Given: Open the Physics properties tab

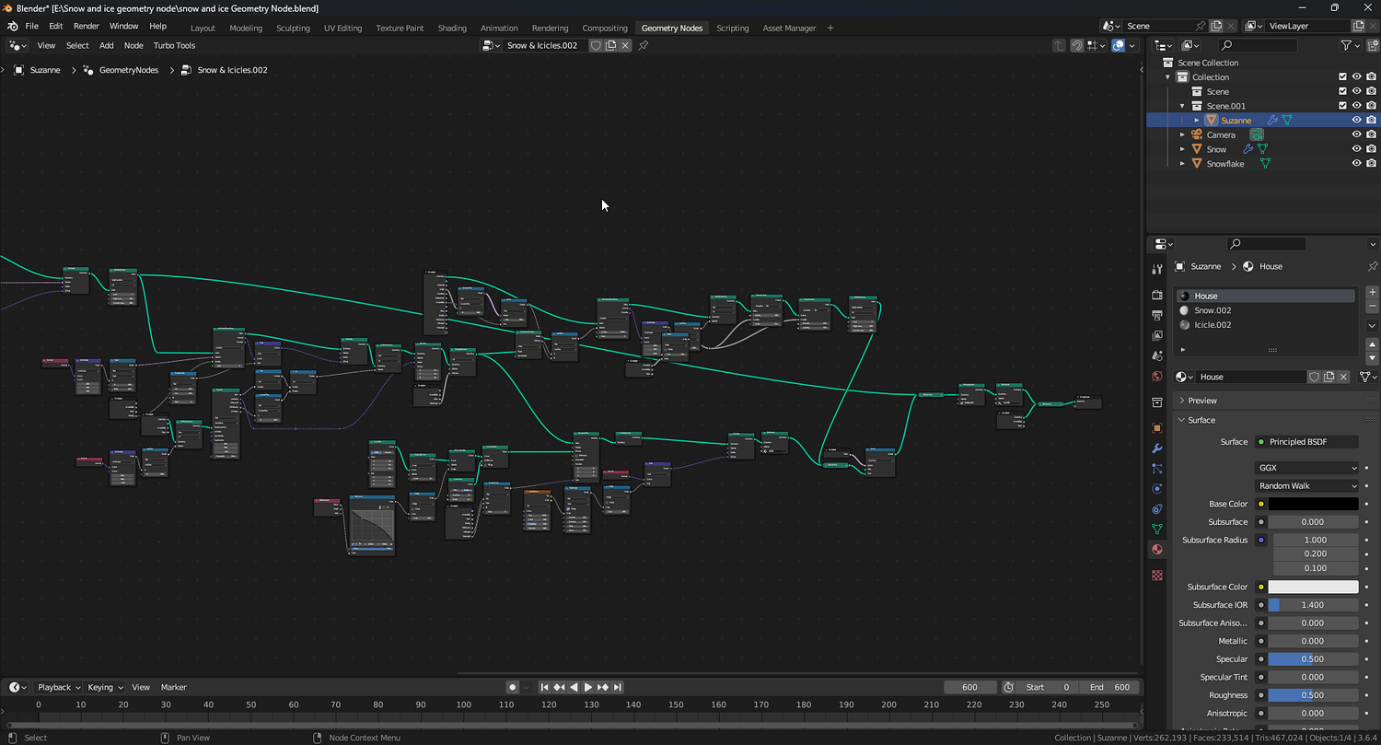Looking at the screenshot, I should point(1157,489).
